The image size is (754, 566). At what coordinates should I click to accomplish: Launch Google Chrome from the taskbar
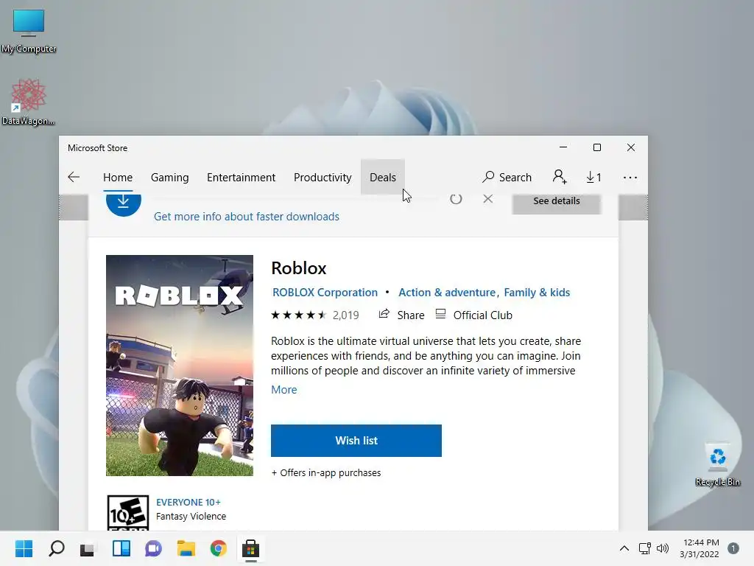[x=218, y=548]
